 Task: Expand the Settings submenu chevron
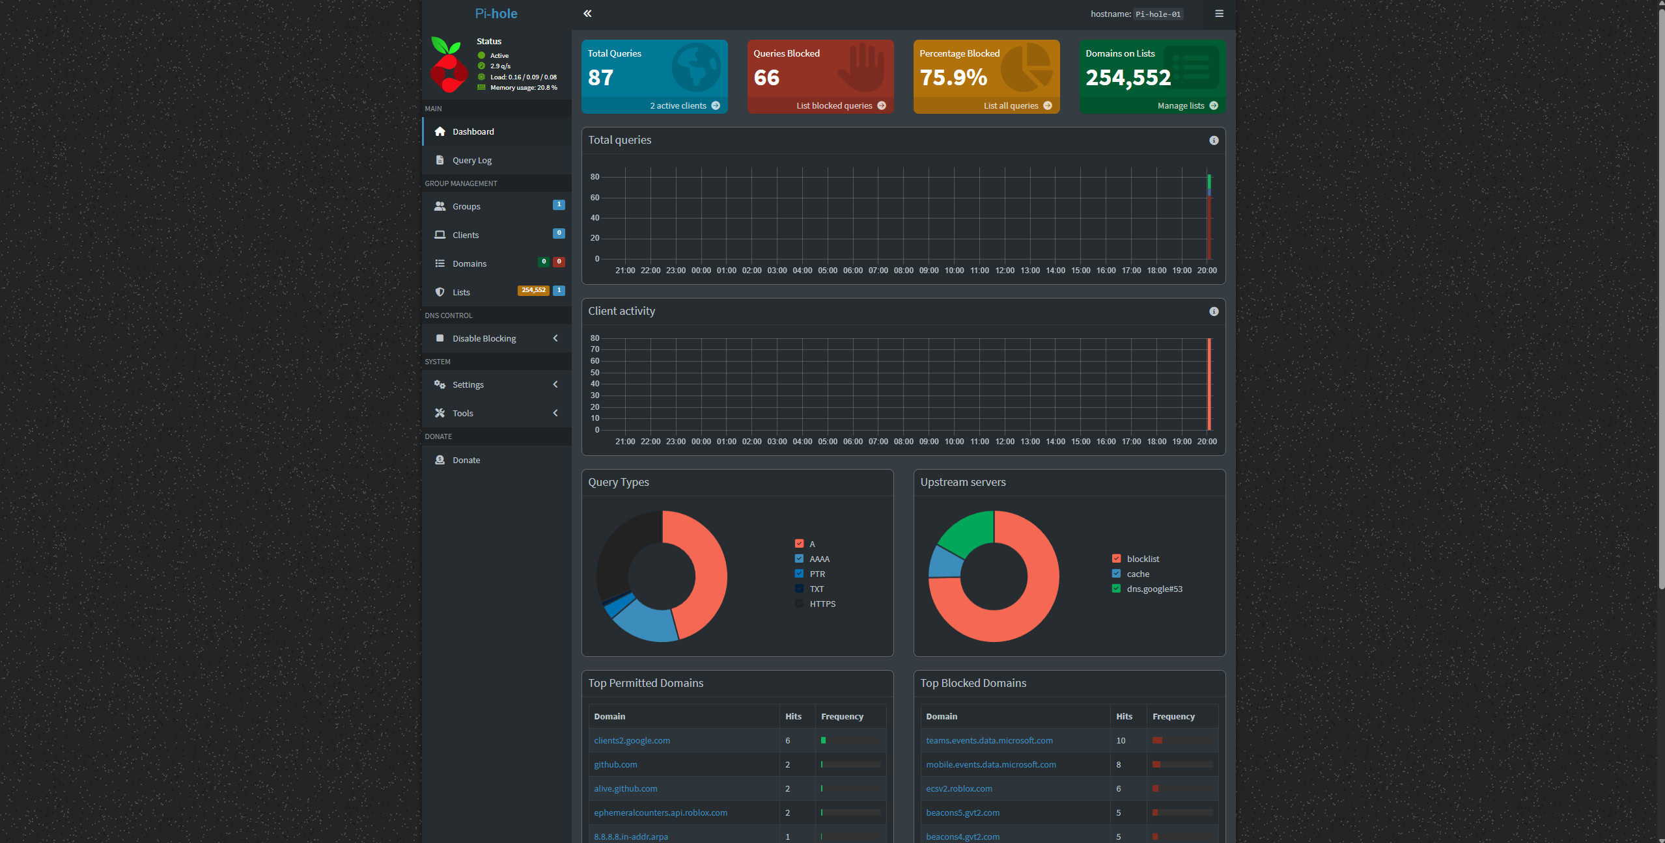[x=555, y=384]
